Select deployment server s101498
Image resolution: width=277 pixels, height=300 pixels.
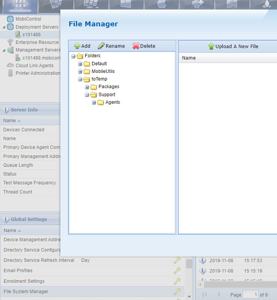[x=31, y=35]
